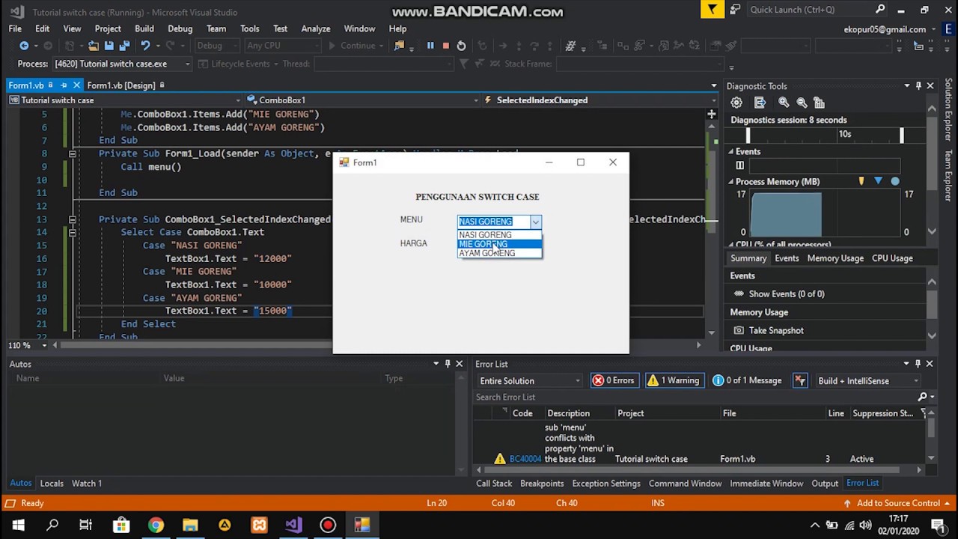Viewport: 958px width, 539px height.
Task: Switch to CPU Usage tab
Action: click(x=892, y=258)
